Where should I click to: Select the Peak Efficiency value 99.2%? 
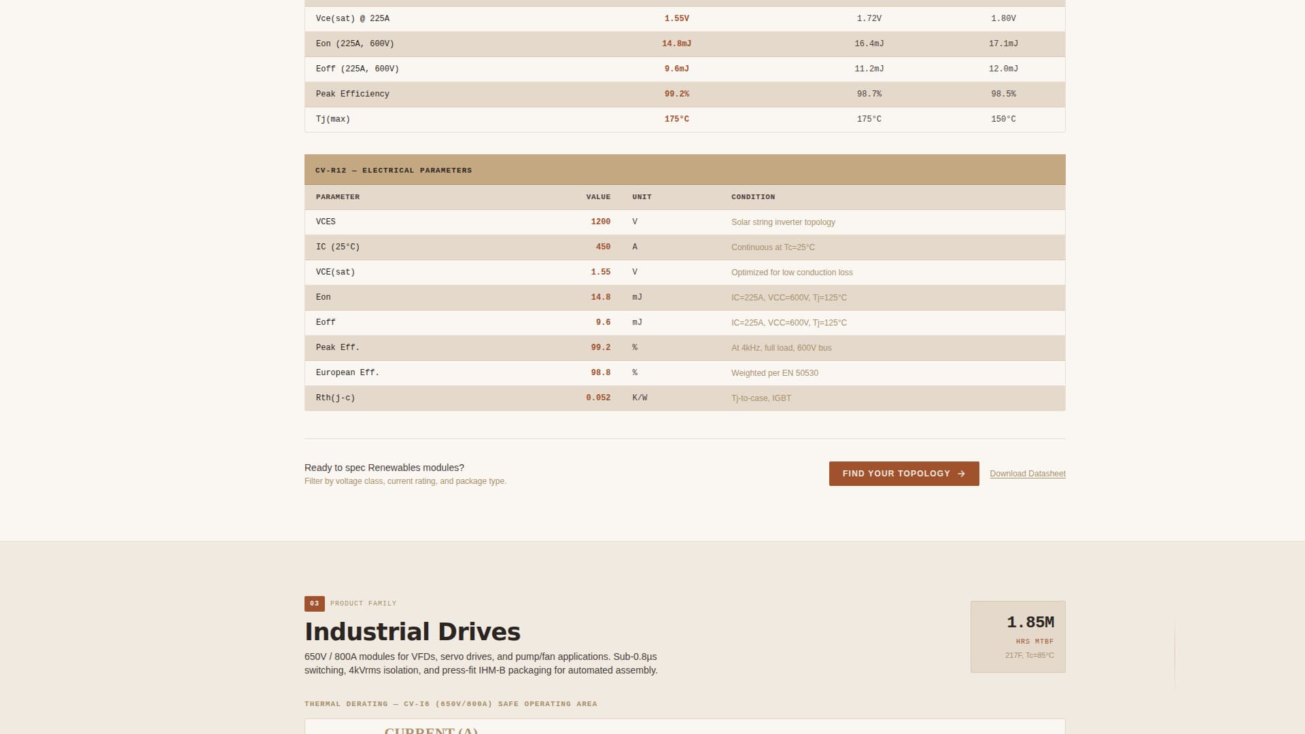click(x=677, y=94)
